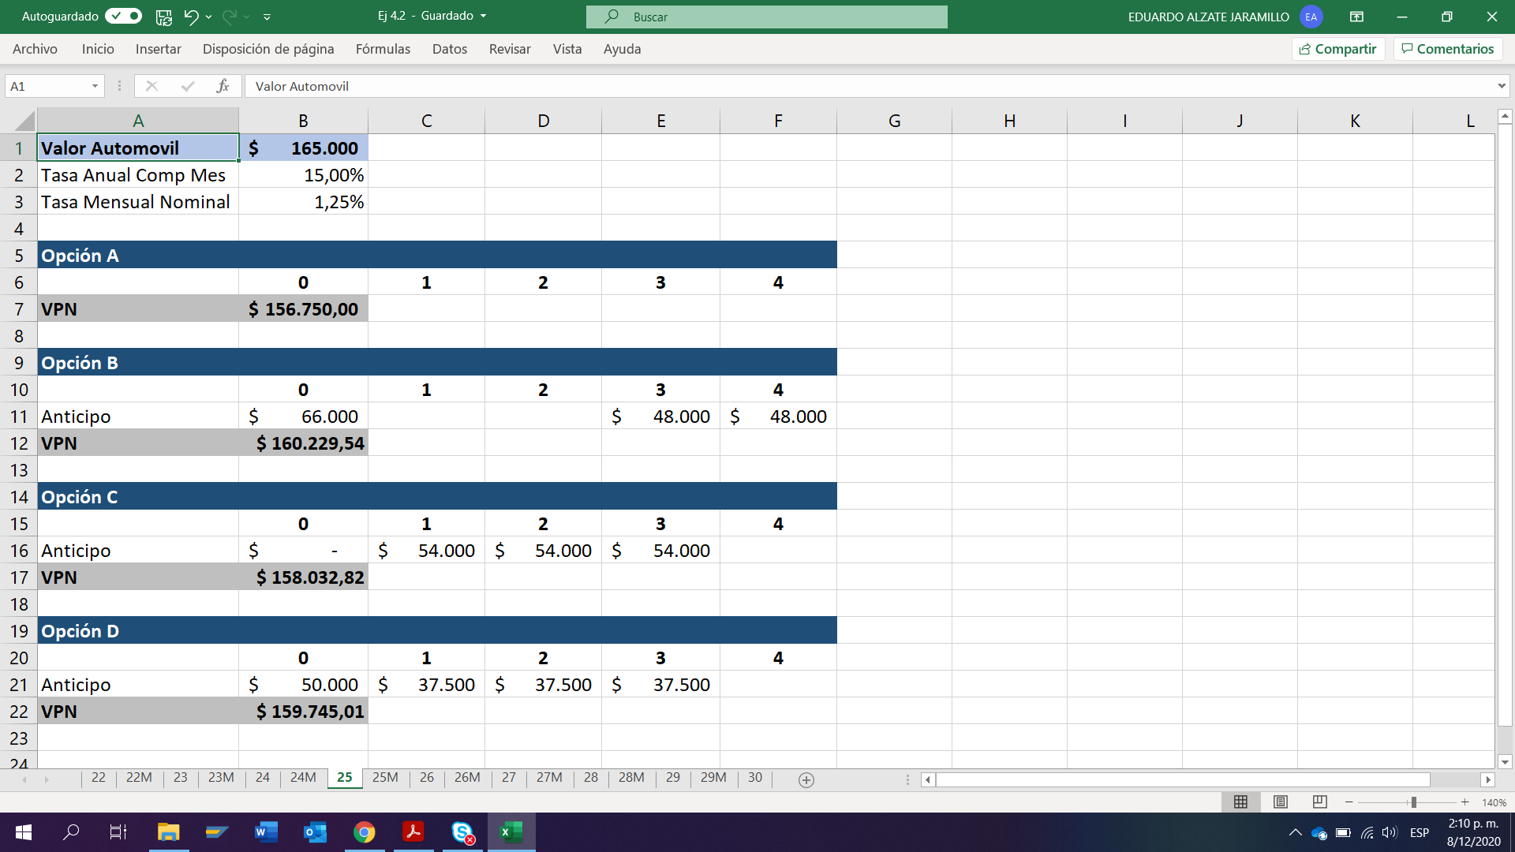
Task: Select Page Break Preview icon
Action: click(1319, 802)
